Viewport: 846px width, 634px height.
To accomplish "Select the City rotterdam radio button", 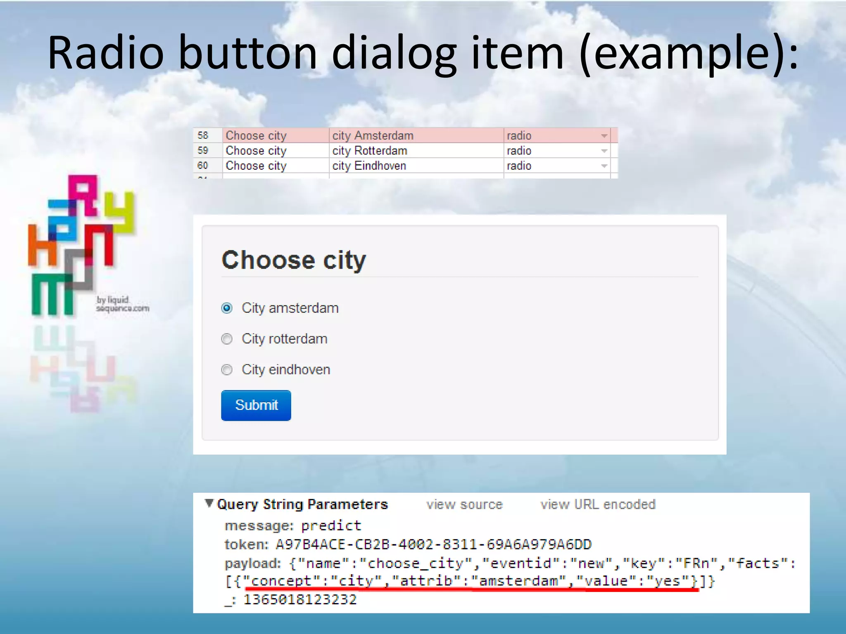I will click(227, 339).
